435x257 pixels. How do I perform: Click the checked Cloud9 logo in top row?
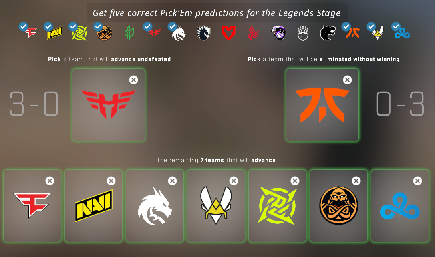(402, 34)
